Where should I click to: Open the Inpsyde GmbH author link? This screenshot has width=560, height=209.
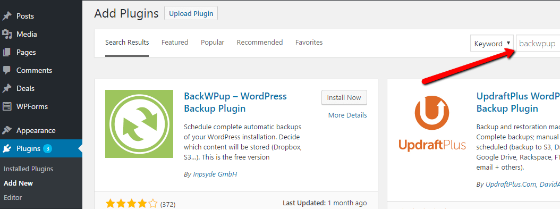coord(215,174)
